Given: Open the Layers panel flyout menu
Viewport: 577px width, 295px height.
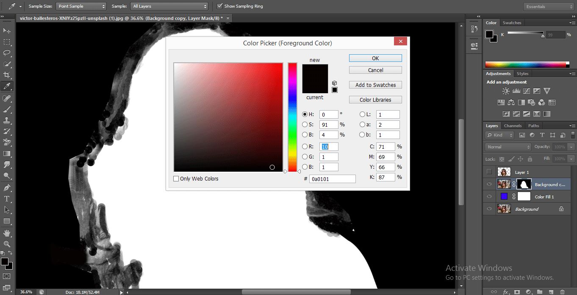Looking at the screenshot, I should pyautogui.click(x=572, y=126).
